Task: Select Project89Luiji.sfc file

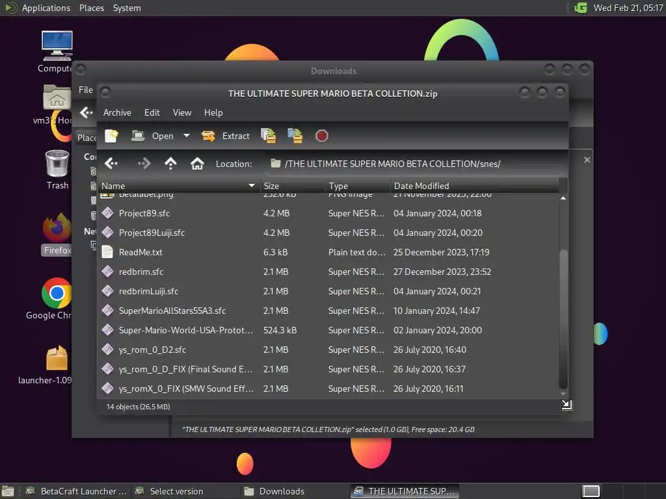Action: (328, 233)
